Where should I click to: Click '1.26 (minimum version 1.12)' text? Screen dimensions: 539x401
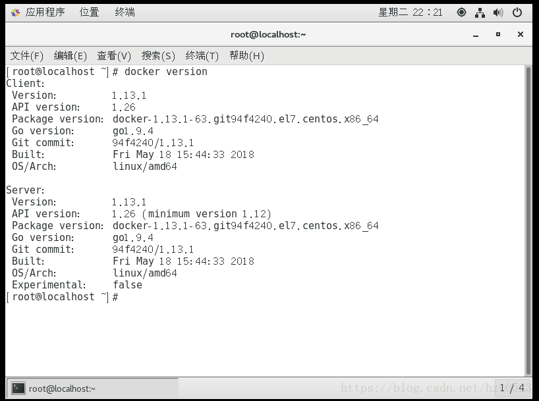coord(192,214)
